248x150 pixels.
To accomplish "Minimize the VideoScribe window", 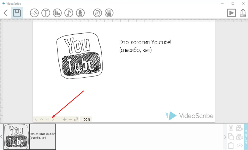I will (222, 4).
